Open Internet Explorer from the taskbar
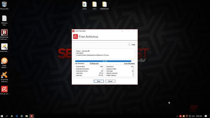This screenshot has height=118, width=210. click(x=22, y=116)
